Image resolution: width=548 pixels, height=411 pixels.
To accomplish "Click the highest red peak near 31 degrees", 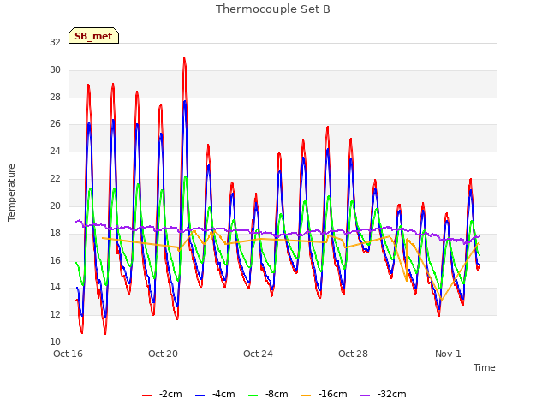I will [x=184, y=57].
